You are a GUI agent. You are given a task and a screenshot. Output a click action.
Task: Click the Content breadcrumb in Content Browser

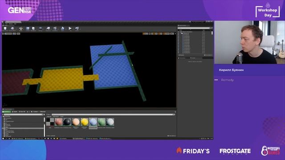(35, 112)
